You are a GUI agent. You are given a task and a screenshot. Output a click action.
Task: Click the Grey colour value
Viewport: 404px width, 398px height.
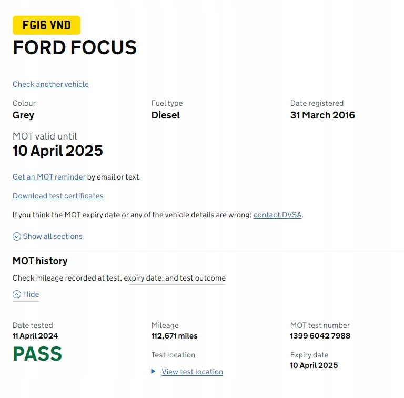click(23, 115)
